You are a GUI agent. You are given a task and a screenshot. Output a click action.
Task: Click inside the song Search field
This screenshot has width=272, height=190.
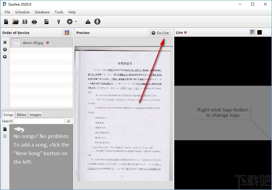(39, 121)
